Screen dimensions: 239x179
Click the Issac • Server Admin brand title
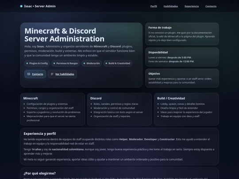pyautogui.click(x=40, y=6)
